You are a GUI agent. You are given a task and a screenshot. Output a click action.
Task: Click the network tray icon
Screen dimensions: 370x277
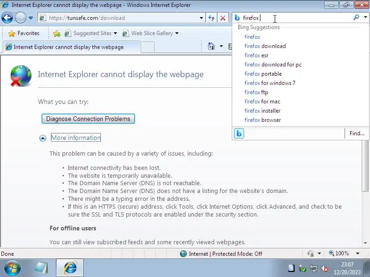(x=314, y=268)
